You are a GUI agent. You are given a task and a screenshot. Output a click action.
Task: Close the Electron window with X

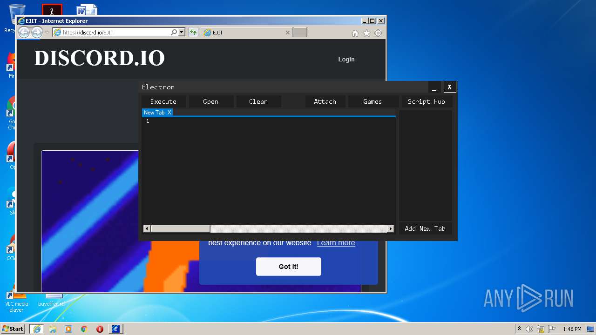tap(449, 87)
